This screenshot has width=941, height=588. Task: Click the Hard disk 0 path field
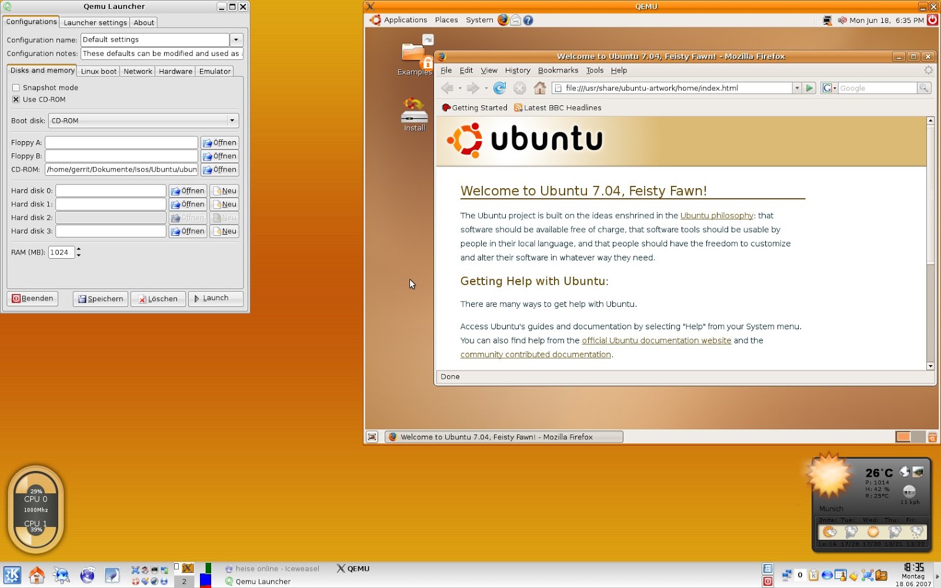111,191
